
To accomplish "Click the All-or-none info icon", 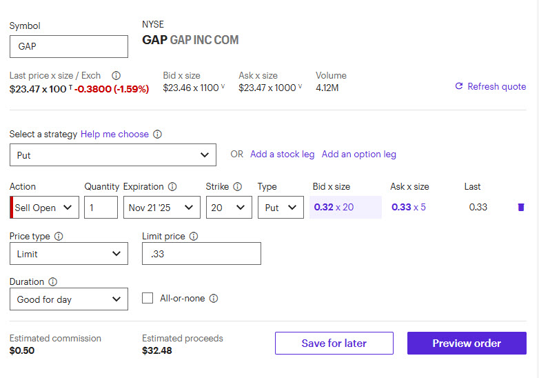I will [x=214, y=299].
